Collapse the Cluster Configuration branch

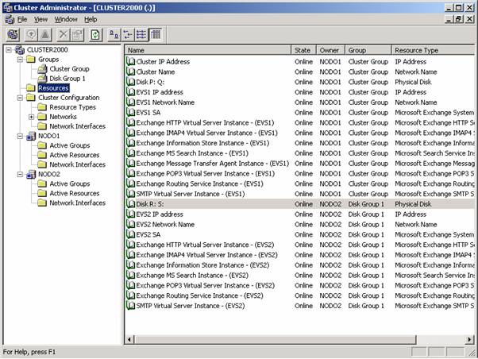tap(20, 98)
